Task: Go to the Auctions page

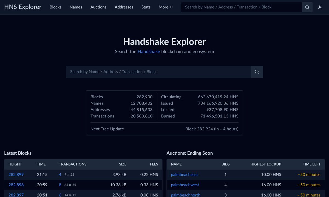Action: (98, 7)
